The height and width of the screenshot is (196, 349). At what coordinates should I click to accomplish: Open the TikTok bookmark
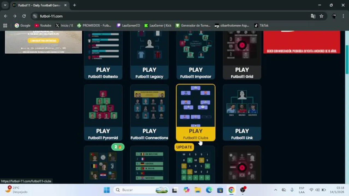click(261, 25)
